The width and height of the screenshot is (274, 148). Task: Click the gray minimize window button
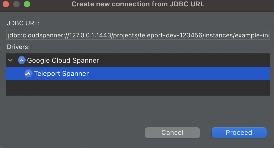(16, 4)
